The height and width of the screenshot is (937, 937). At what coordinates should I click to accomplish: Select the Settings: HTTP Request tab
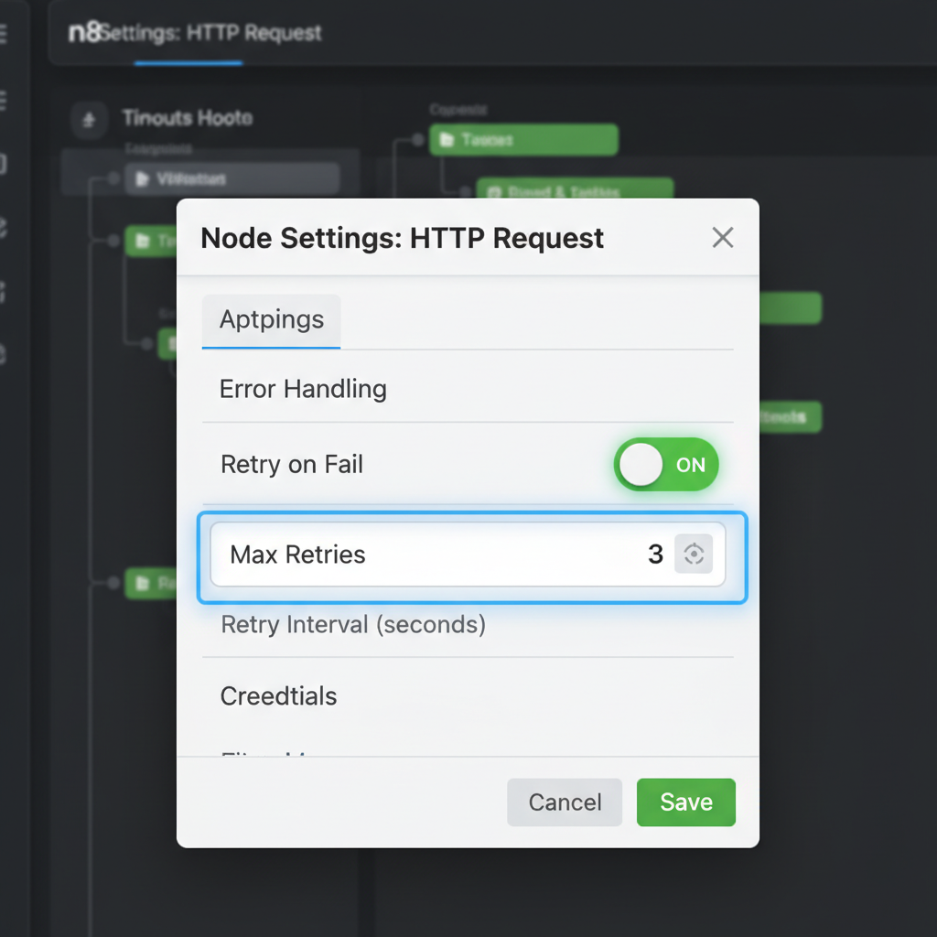210,33
